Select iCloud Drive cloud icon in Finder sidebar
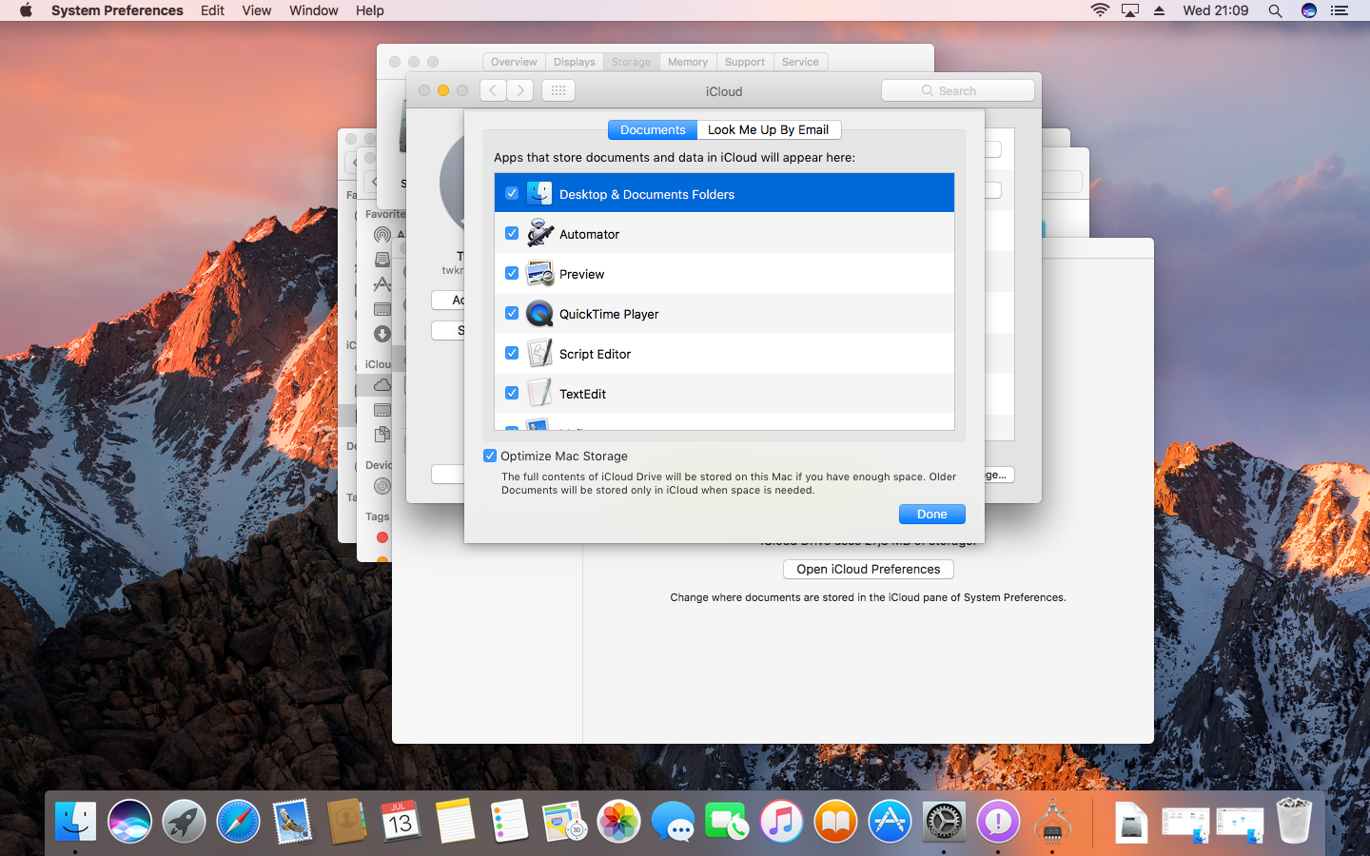1370x856 pixels. click(382, 385)
